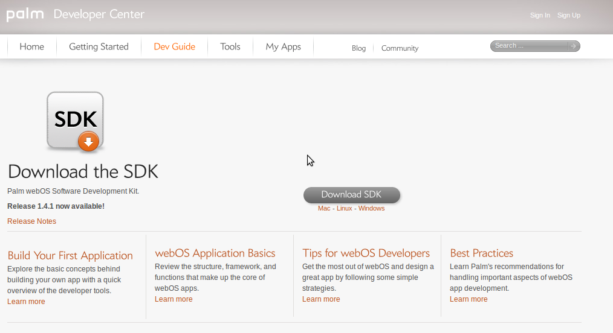The image size is (613, 333).
Task: Click the SDK download icon image
Action: (75, 122)
